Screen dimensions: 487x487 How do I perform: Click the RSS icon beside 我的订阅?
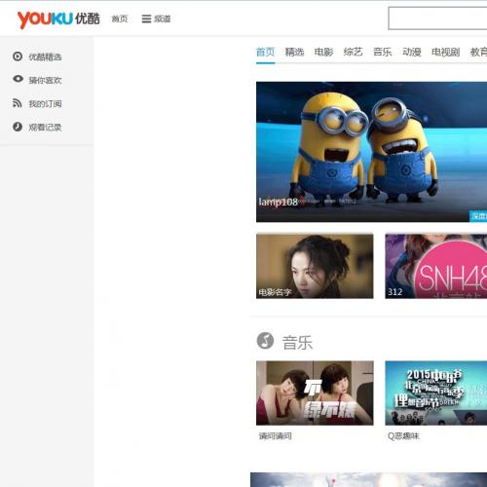tap(18, 103)
